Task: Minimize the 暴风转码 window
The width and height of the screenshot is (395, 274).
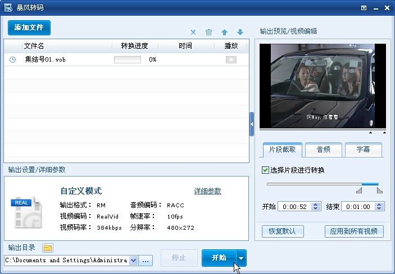Action: click(376, 8)
